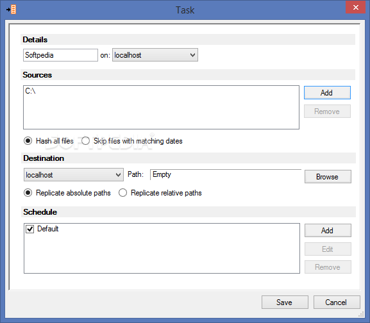Click the Task window app icon

tap(12, 10)
